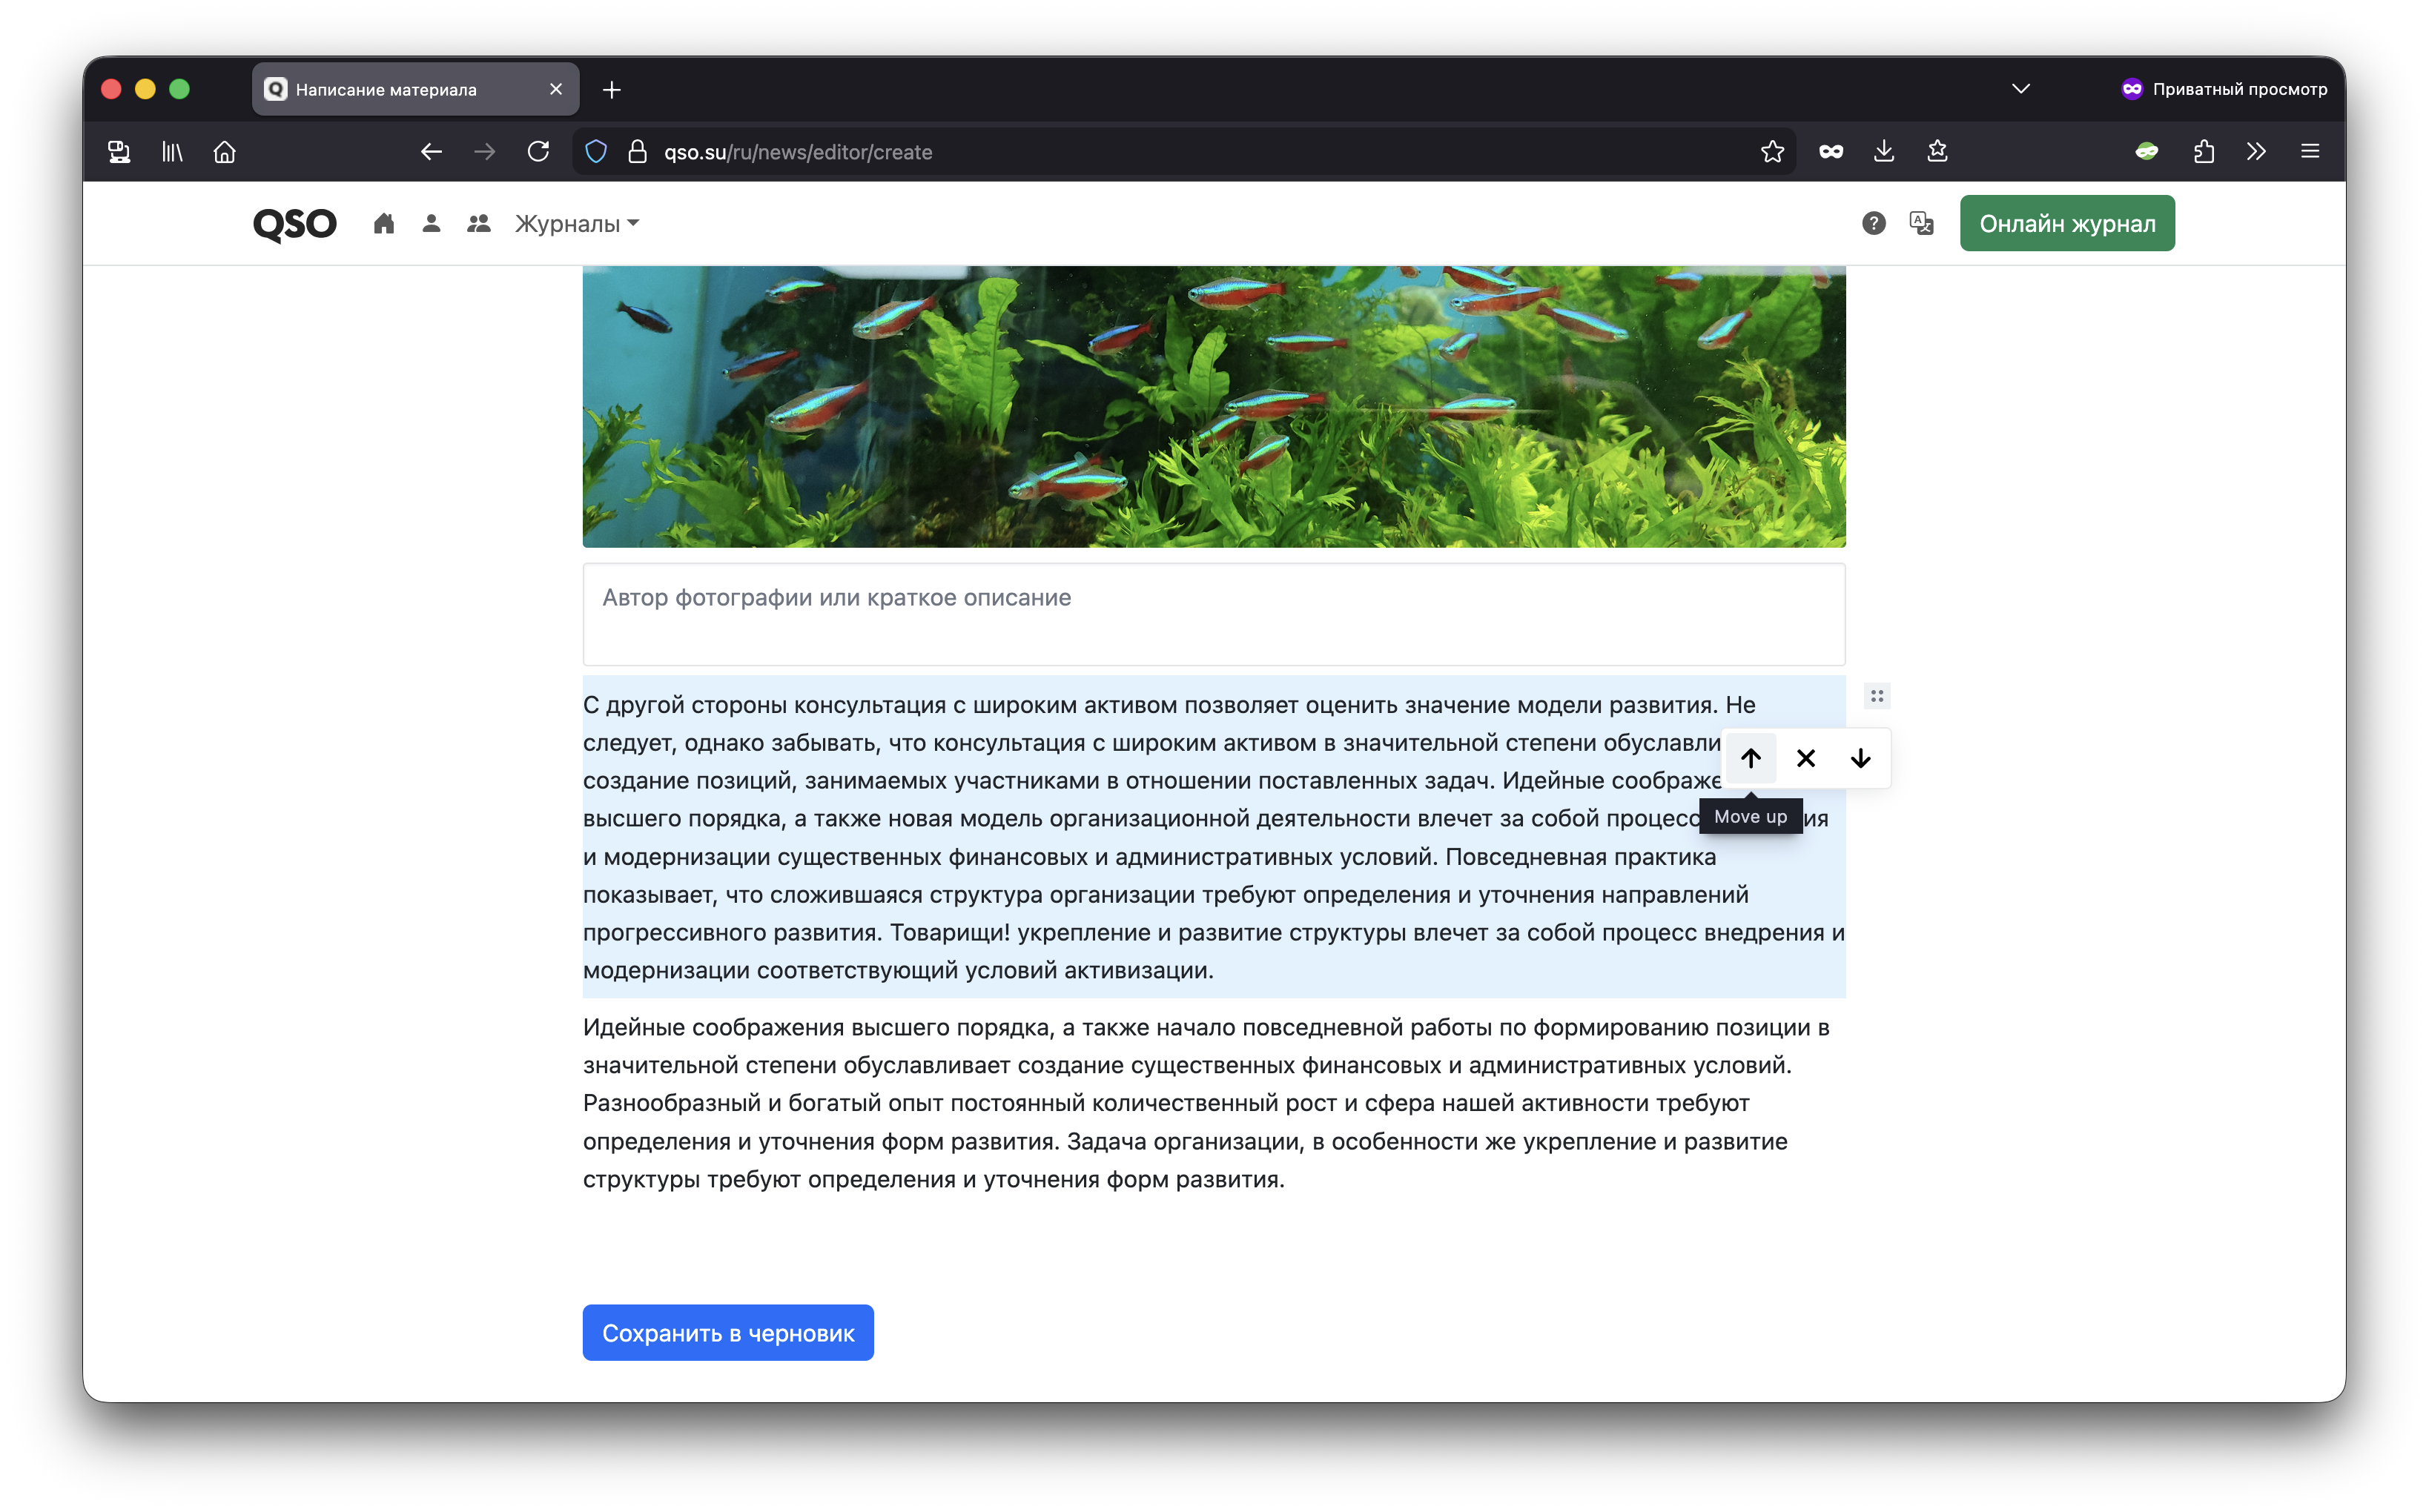
Task: Open the QSO home icon
Action: (383, 223)
